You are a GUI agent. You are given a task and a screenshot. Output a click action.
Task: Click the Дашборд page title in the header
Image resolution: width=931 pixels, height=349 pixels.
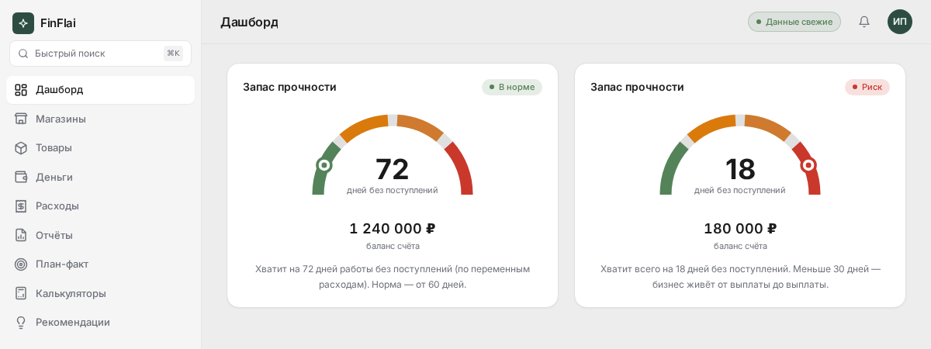coord(249,22)
